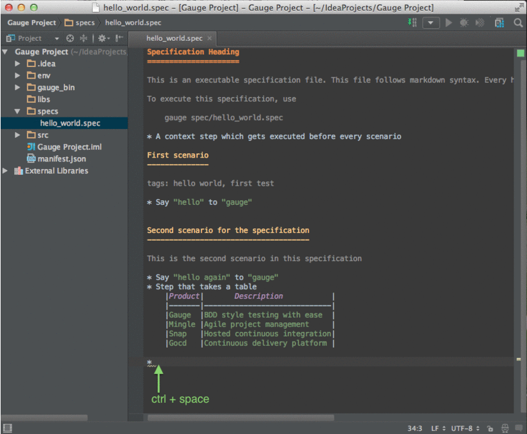Click the First scenario heading
527x434 pixels.
pyautogui.click(x=178, y=155)
